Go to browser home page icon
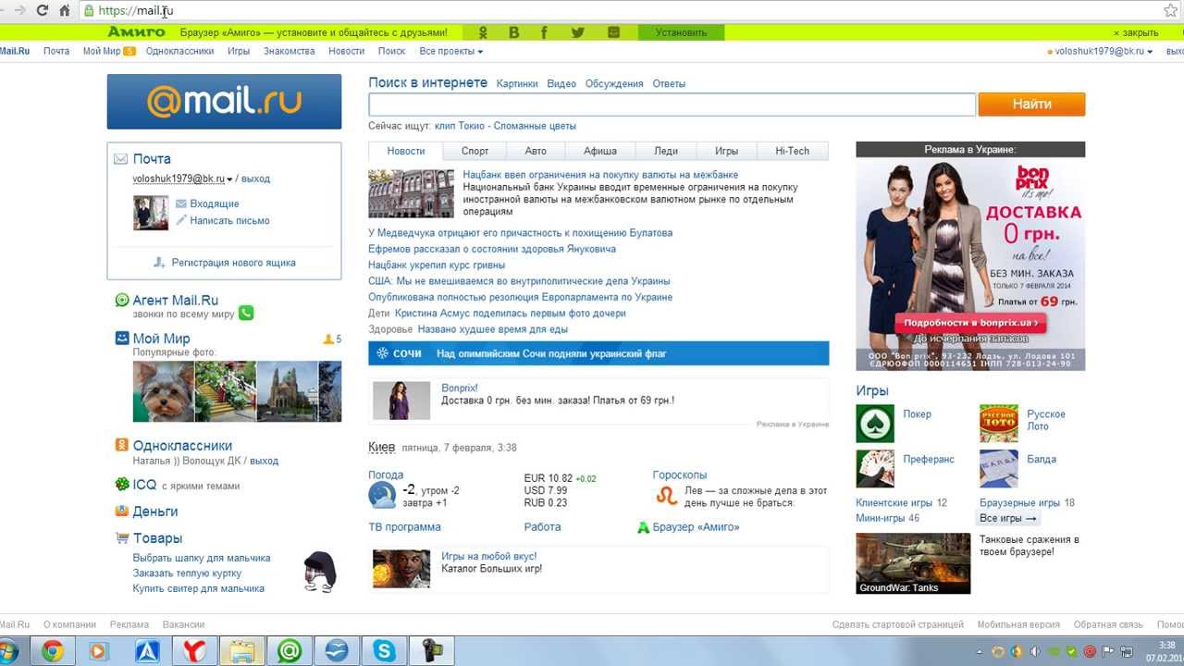This screenshot has height=666, width=1184. [64, 11]
